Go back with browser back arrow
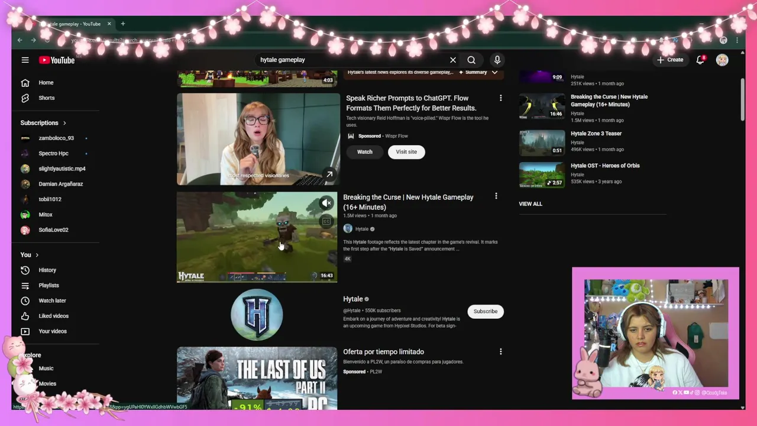The image size is (757, 426). coord(20,40)
